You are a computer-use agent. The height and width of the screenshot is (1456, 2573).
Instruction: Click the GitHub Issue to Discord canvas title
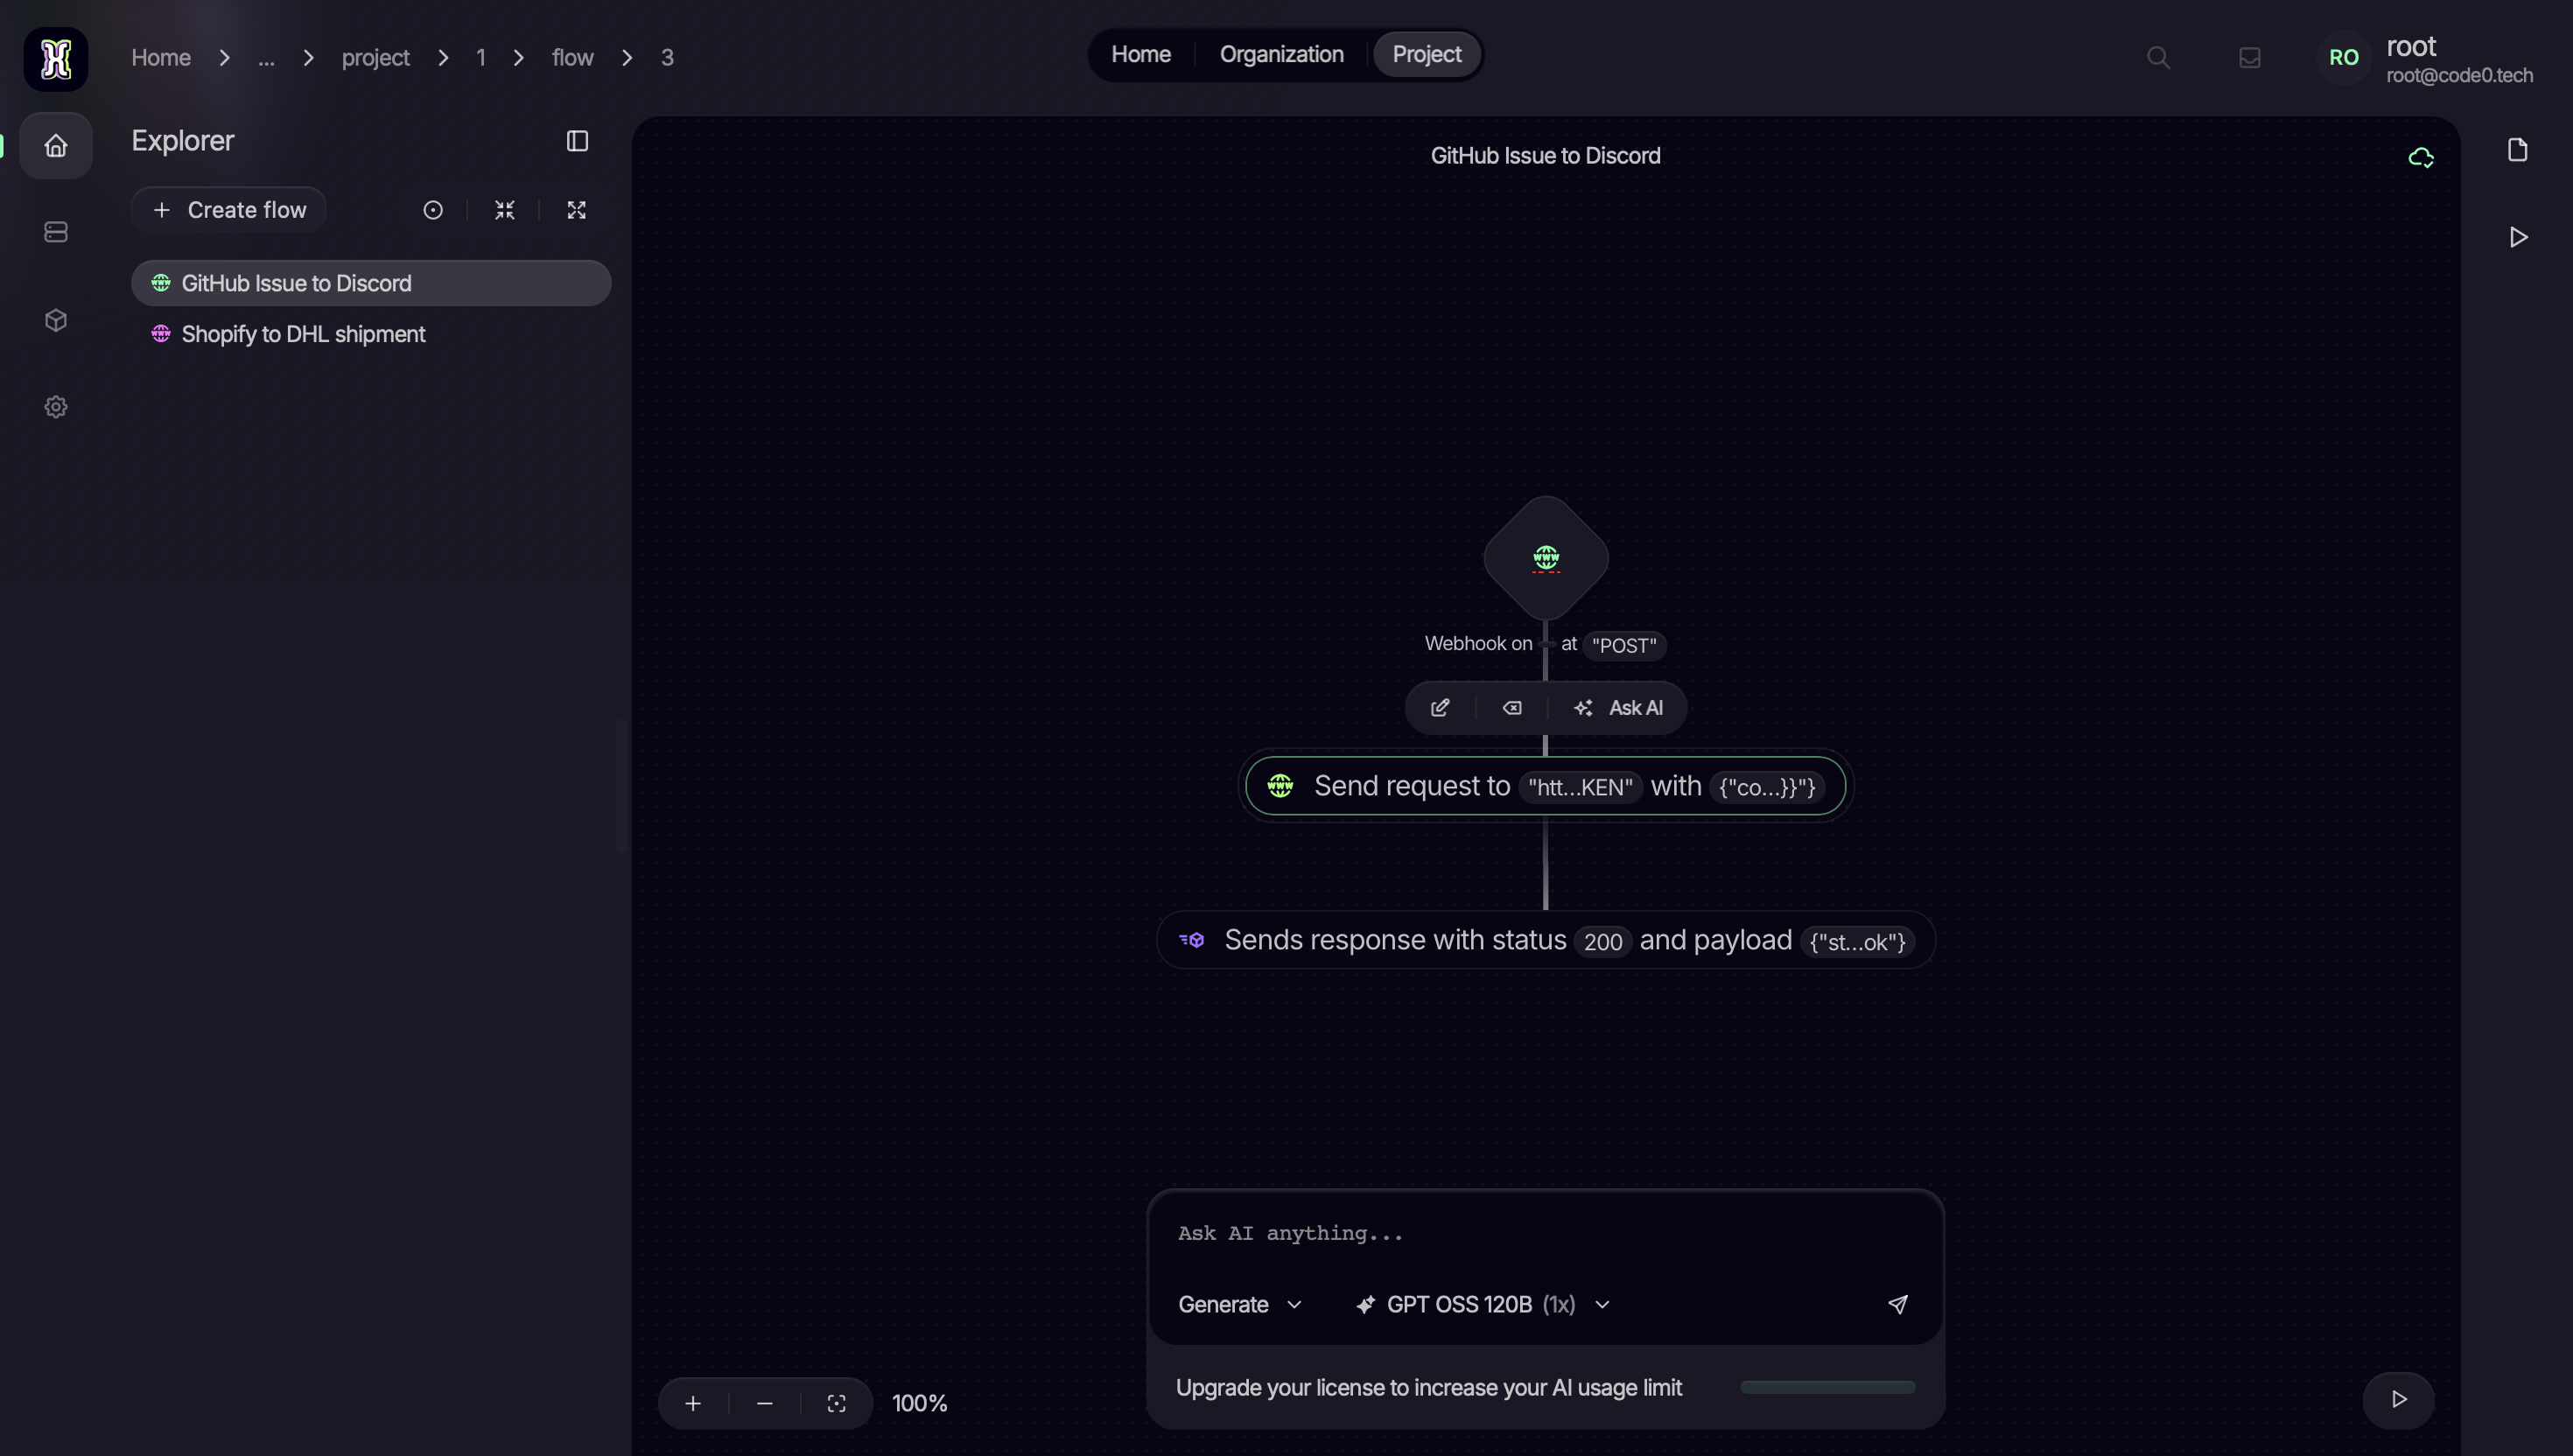tap(1546, 156)
